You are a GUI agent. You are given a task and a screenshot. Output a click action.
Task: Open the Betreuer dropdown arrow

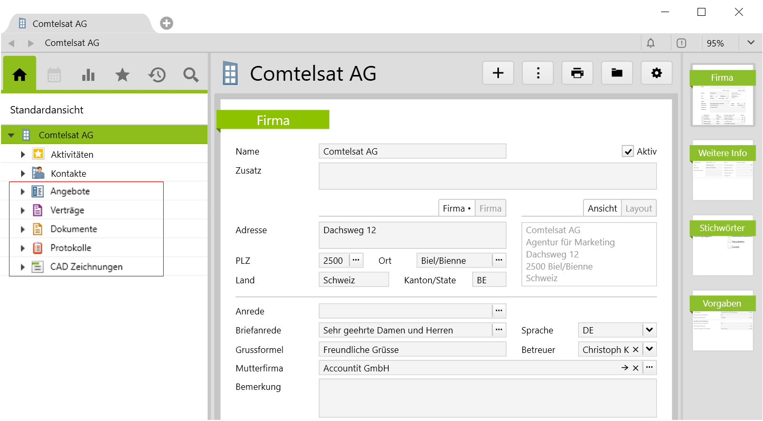649,349
